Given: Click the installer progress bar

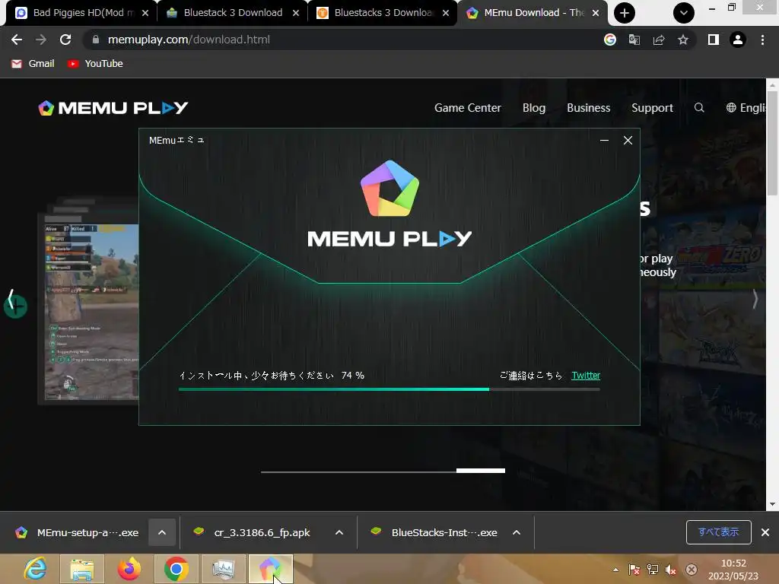Looking at the screenshot, I should tap(389, 389).
